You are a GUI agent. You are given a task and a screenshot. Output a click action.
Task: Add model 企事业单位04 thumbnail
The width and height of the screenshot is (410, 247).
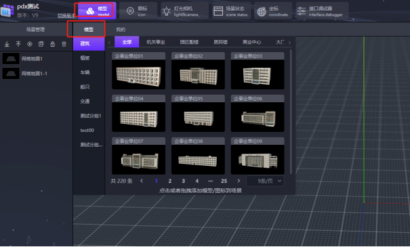coord(138,117)
